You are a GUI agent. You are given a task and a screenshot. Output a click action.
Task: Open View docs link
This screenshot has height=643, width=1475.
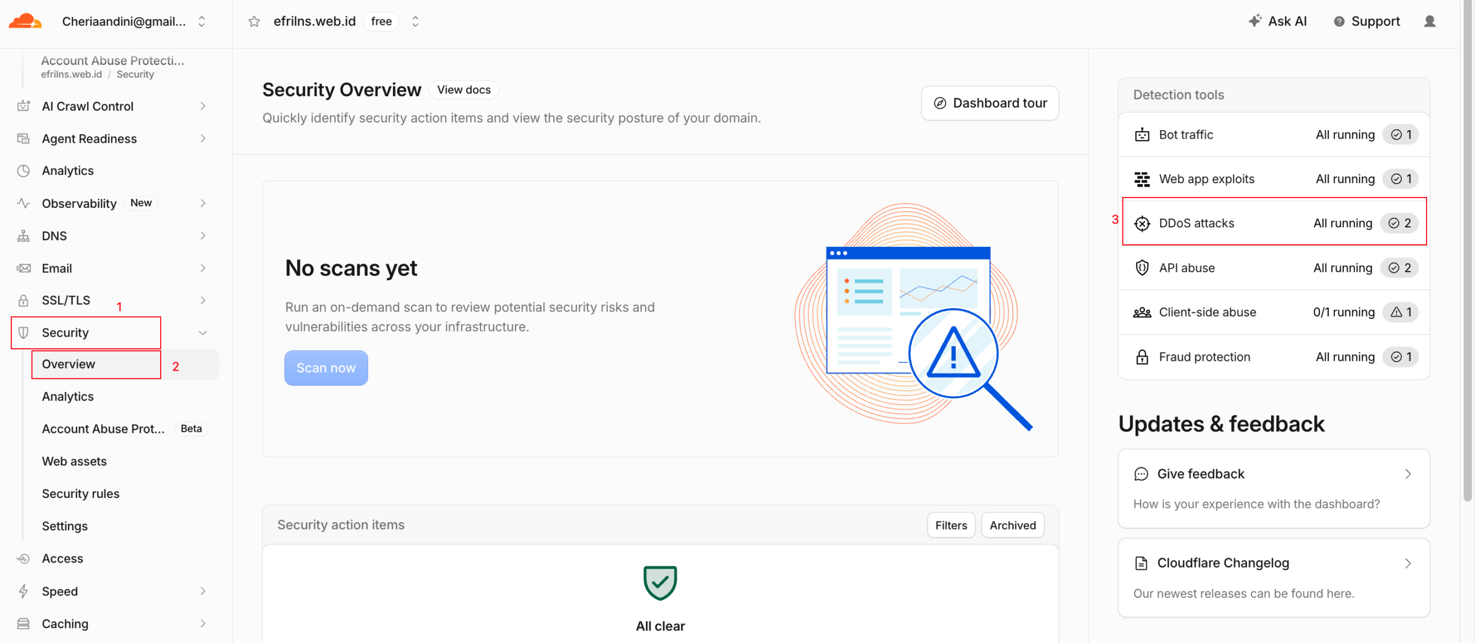tap(464, 90)
